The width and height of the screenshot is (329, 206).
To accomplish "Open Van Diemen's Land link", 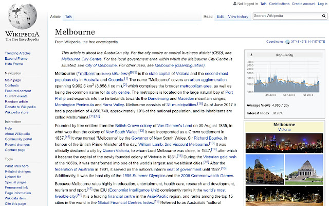I will [175, 126].
